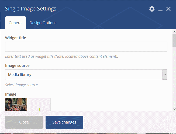
Task: Focus the Widget title text field
Action: pyautogui.click(x=86, y=47)
